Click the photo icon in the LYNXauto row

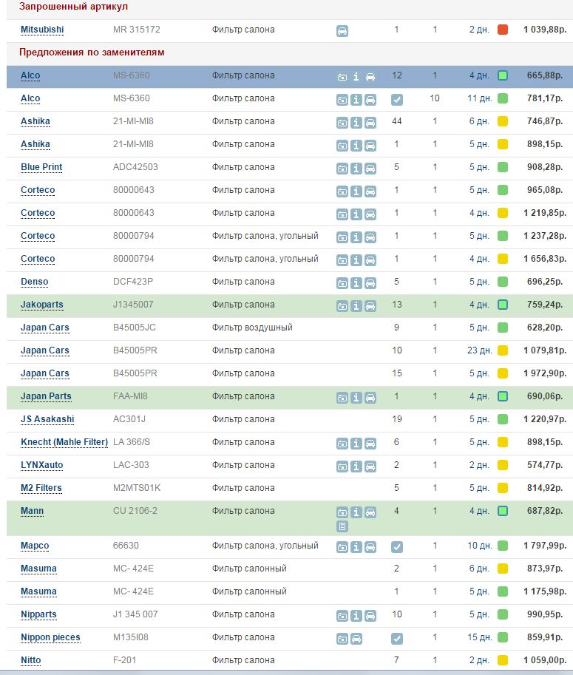click(342, 466)
